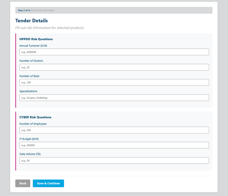Select the Number of Beds text field
The image size is (228, 196).
(x=114, y=82)
